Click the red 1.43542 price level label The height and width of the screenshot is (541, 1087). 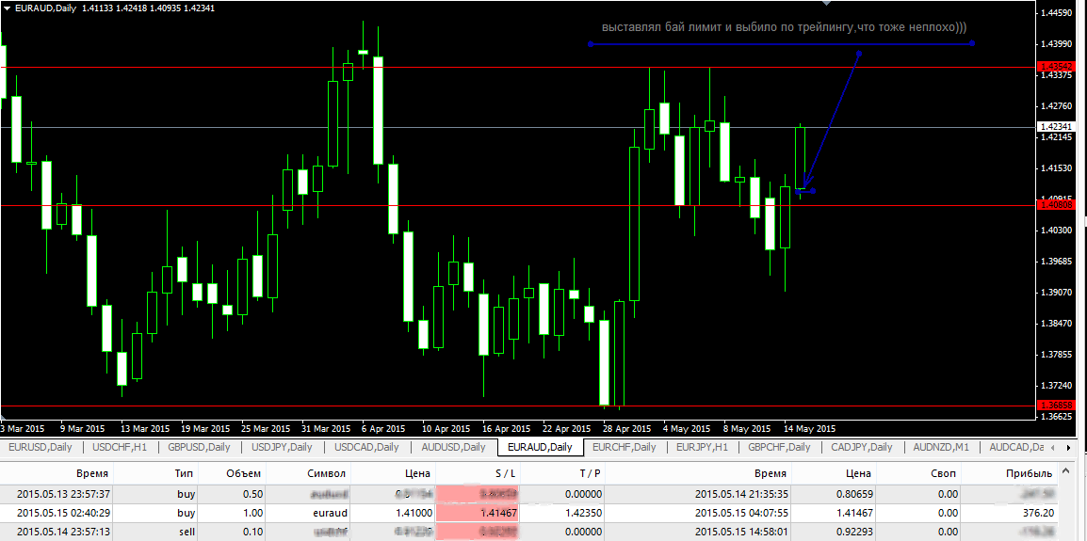[1057, 67]
